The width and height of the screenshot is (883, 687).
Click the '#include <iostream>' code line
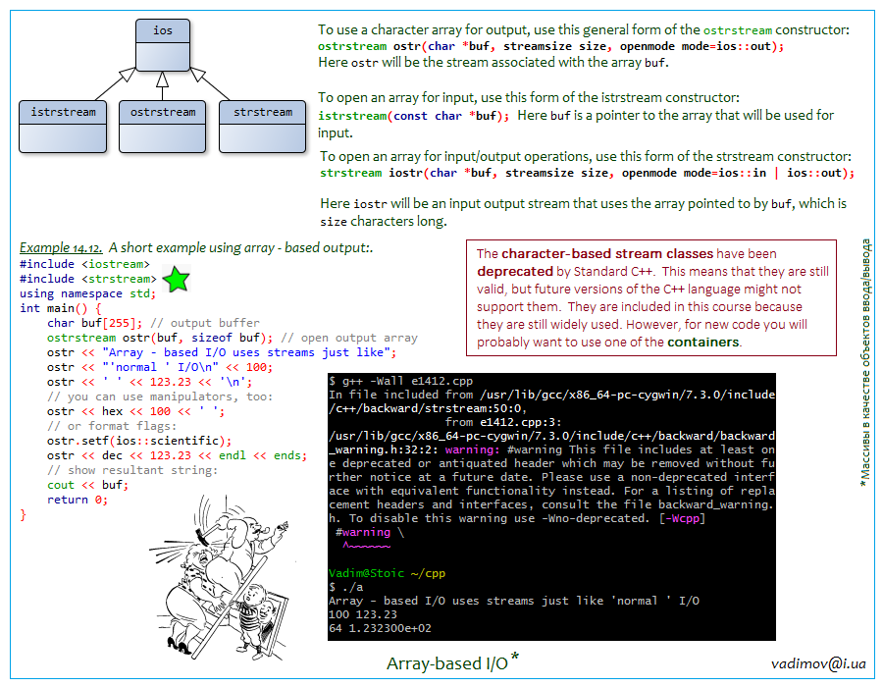coord(84,264)
